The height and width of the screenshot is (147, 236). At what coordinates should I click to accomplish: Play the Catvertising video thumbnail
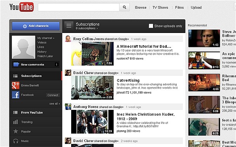(92, 88)
